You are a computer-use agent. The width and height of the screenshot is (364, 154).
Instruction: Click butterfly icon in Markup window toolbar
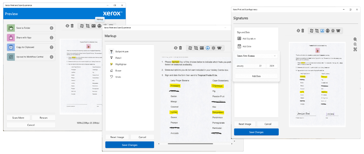219,48
